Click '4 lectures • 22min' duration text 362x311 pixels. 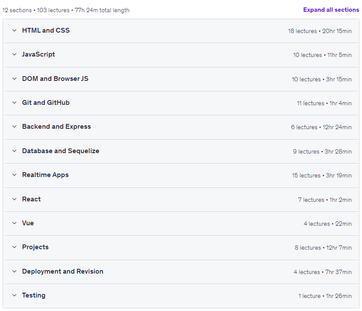tap(328, 224)
